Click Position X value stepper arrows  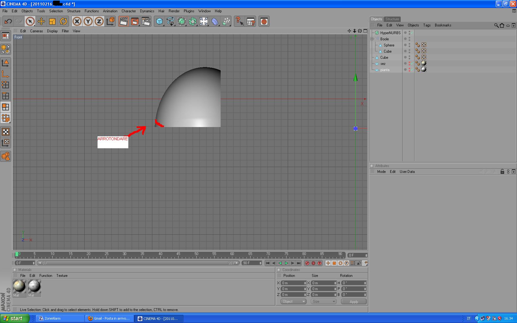click(x=305, y=283)
